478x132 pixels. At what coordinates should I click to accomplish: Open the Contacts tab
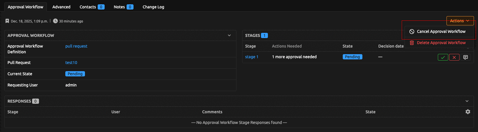click(x=92, y=7)
